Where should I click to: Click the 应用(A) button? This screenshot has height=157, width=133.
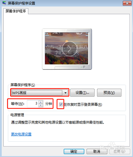120,151
